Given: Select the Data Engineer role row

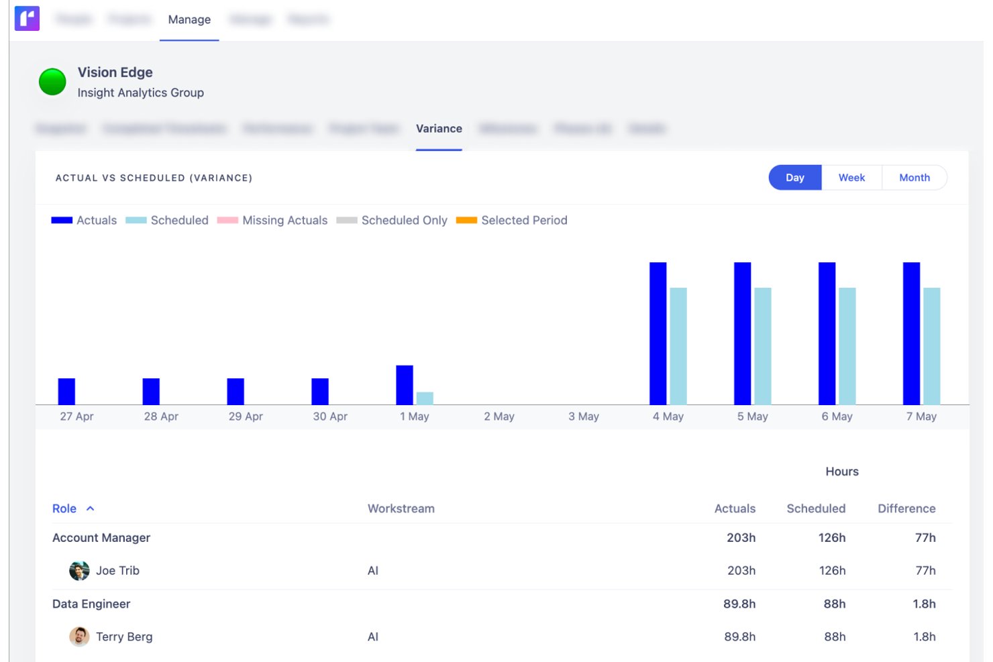Looking at the screenshot, I should [x=502, y=604].
